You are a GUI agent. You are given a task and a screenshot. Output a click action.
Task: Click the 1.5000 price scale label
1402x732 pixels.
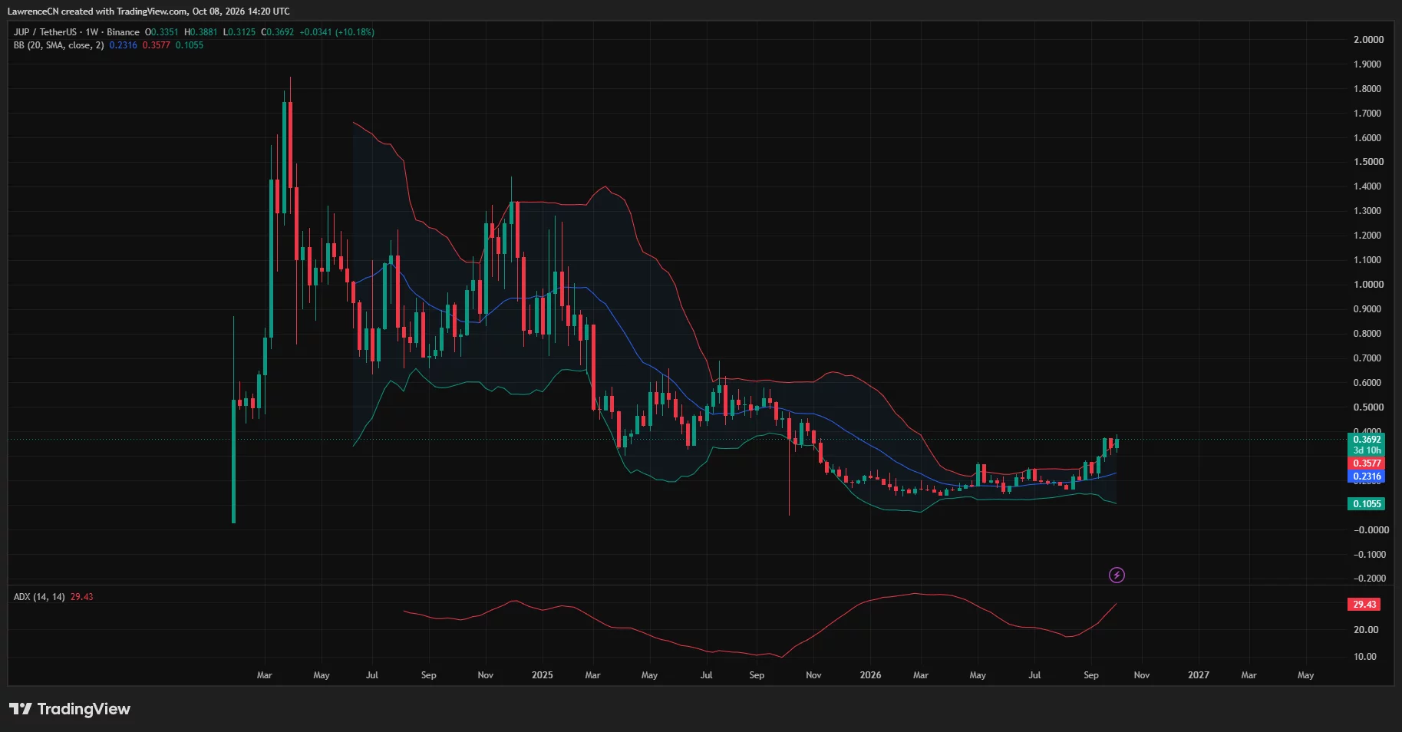(x=1369, y=162)
